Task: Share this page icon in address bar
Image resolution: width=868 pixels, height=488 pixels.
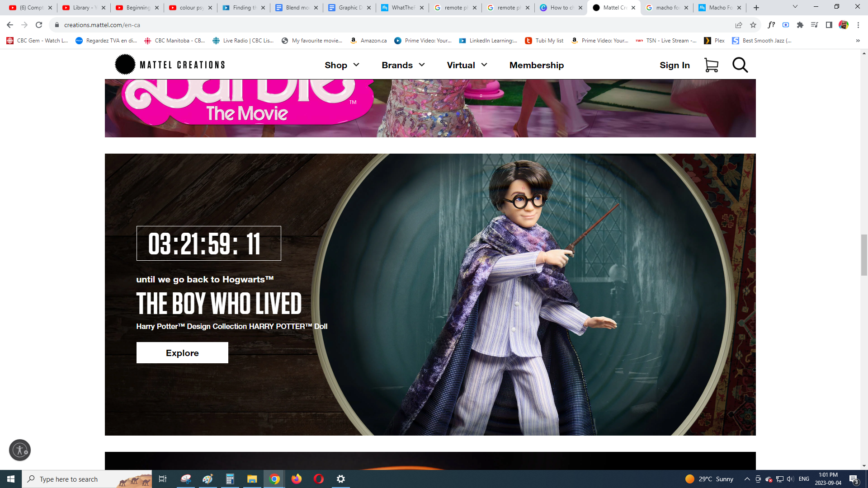Action: coord(739,25)
